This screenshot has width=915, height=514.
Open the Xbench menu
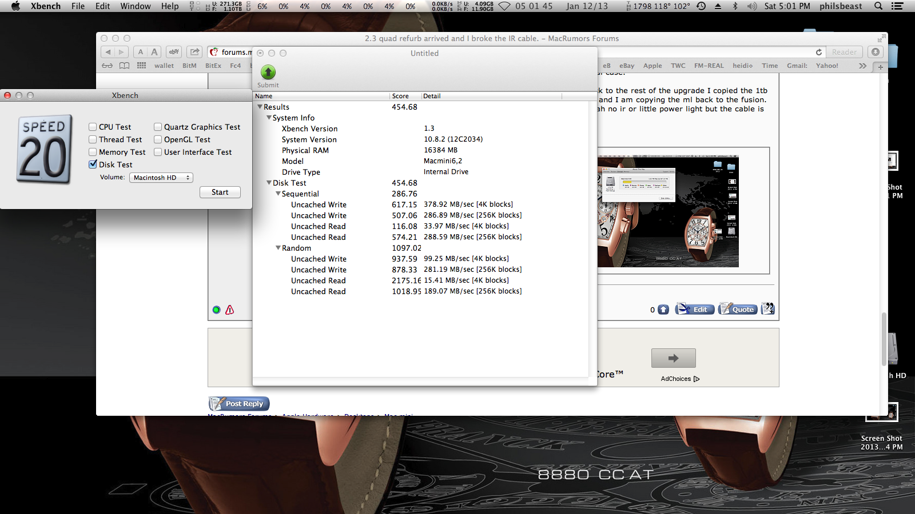click(x=46, y=6)
